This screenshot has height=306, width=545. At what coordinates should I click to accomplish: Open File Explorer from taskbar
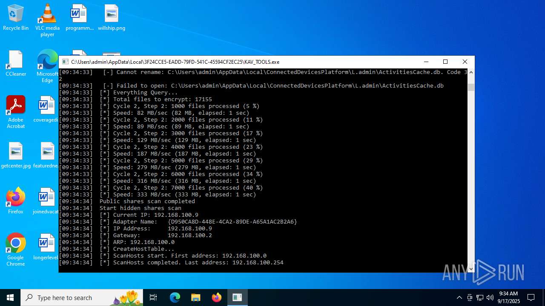pos(196,297)
